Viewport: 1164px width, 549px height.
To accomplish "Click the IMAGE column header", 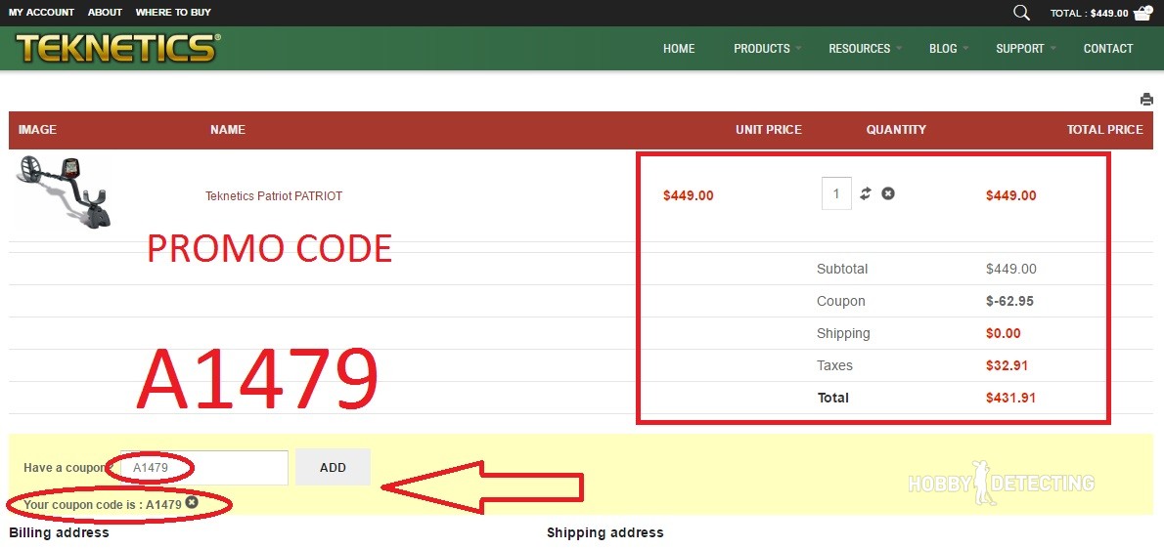I will tap(37, 130).
